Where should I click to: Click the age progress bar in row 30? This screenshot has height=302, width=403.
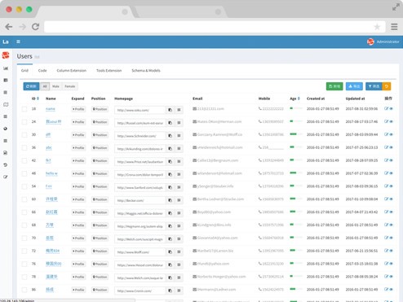click(x=296, y=134)
